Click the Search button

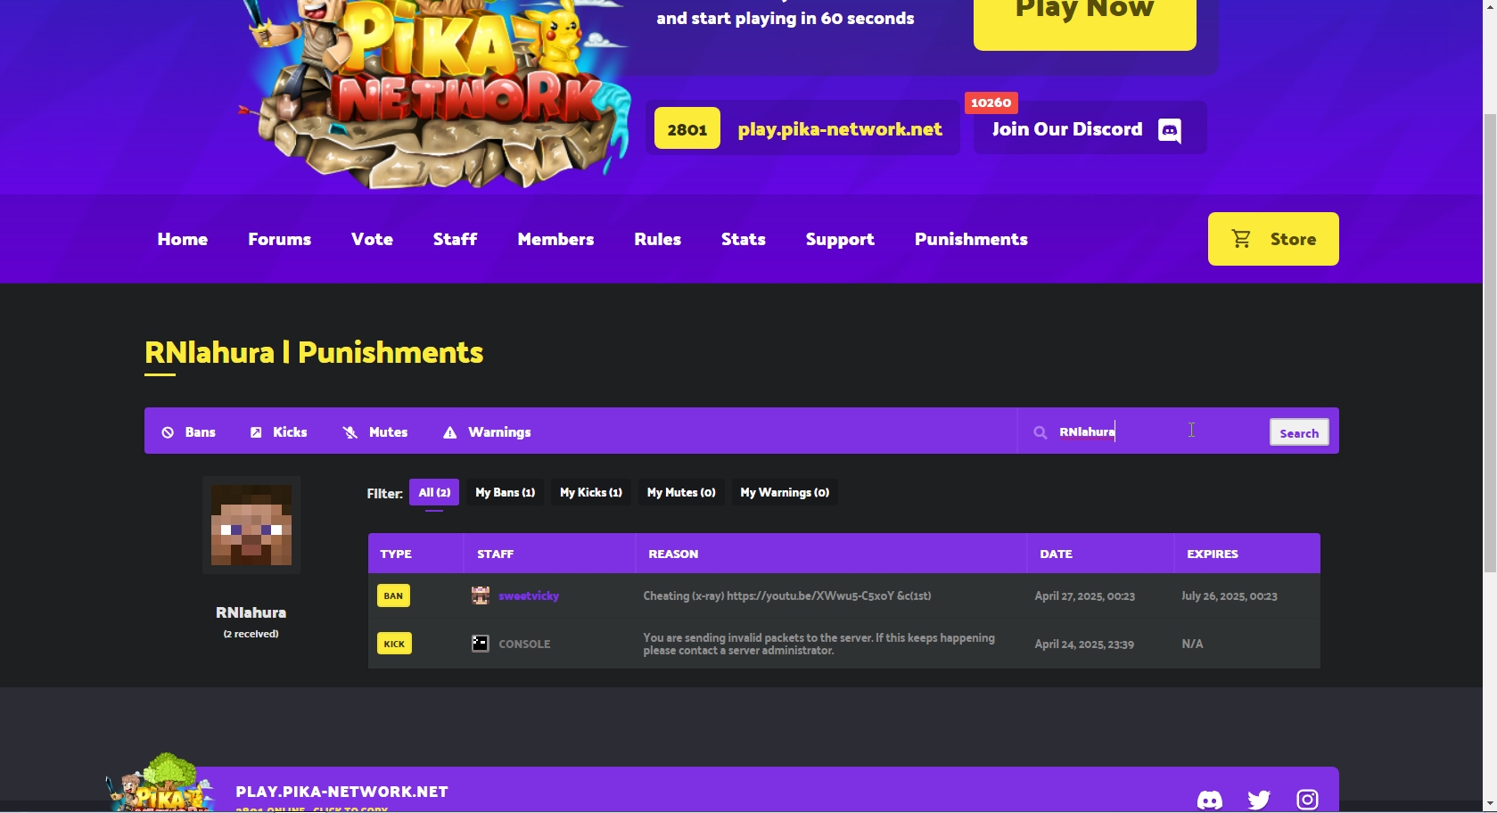[x=1299, y=432]
